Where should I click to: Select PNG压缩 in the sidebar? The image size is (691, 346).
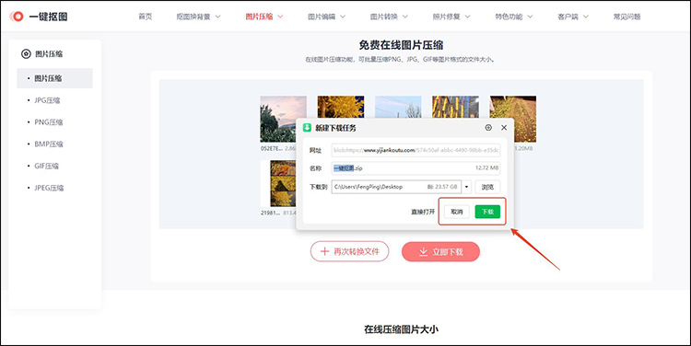click(49, 122)
